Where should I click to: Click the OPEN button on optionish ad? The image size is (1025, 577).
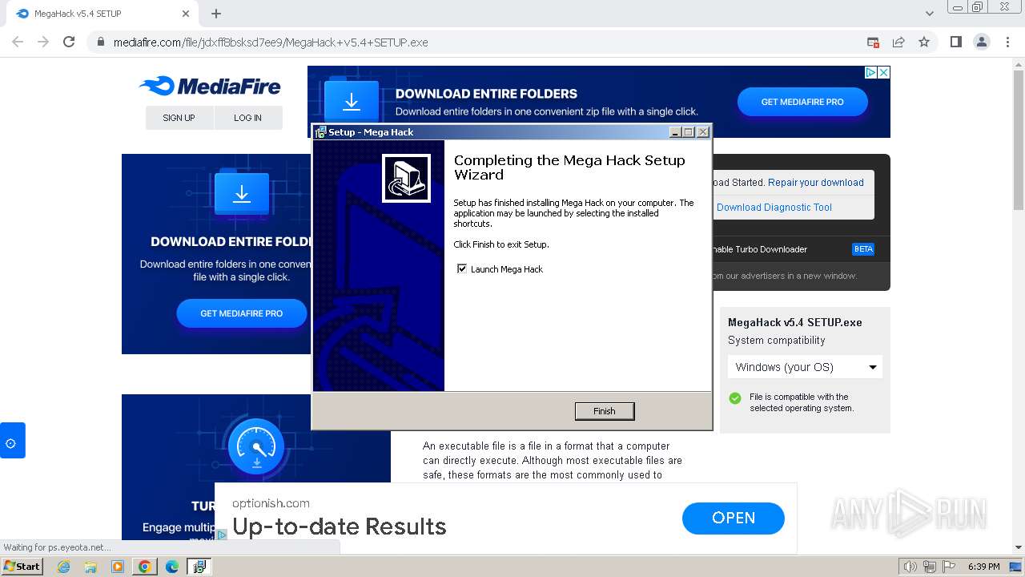click(734, 518)
